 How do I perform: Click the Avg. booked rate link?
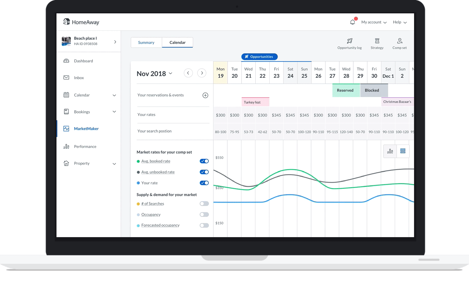pyautogui.click(x=156, y=161)
